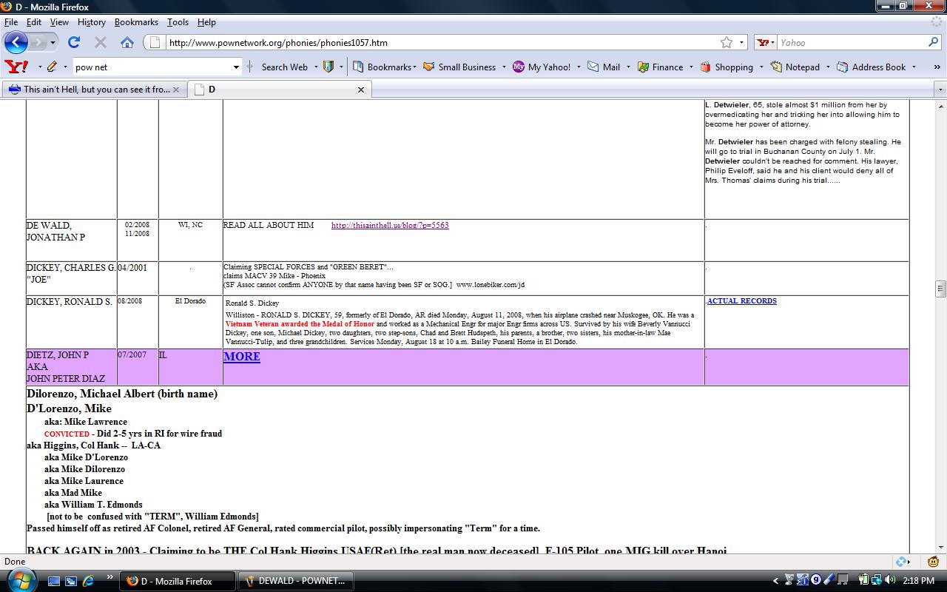
Task: Open the list all tabs dropdown
Action: click(940, 90)
